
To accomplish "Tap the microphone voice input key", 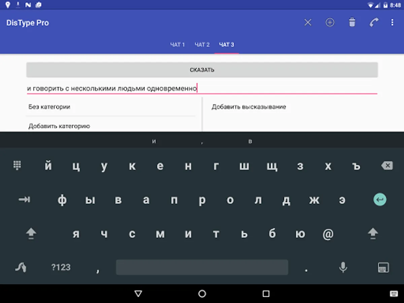I will pyautogui.click(x=343, y=267).
